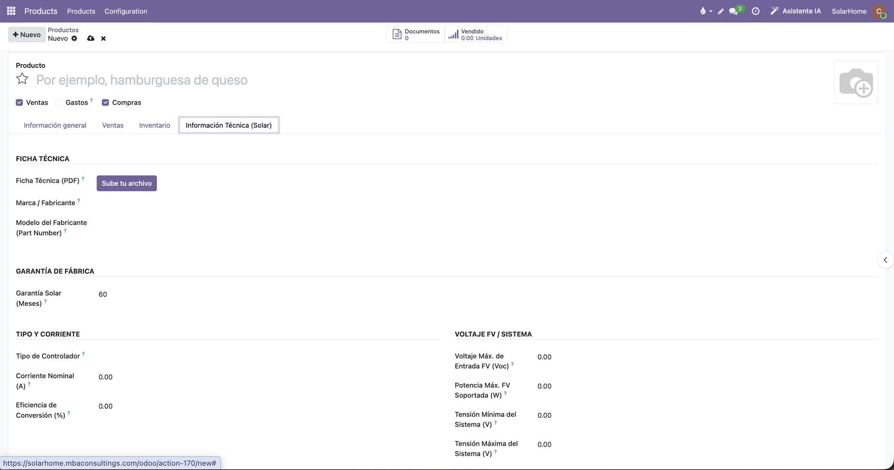Switch to the Inventario tab
Viewport: 894px width, 470px height.
point(155,125)
